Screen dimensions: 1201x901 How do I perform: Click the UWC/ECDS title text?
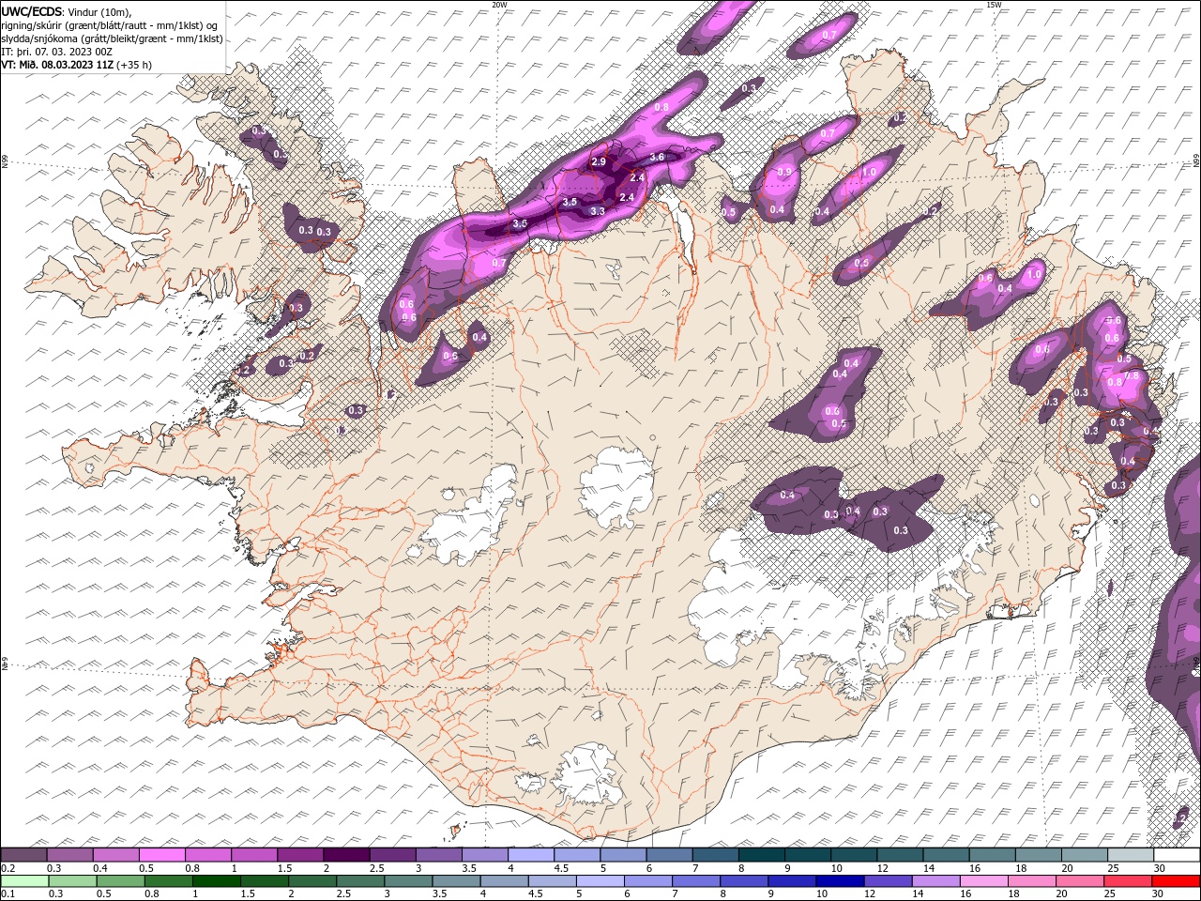tap(32, 11)
